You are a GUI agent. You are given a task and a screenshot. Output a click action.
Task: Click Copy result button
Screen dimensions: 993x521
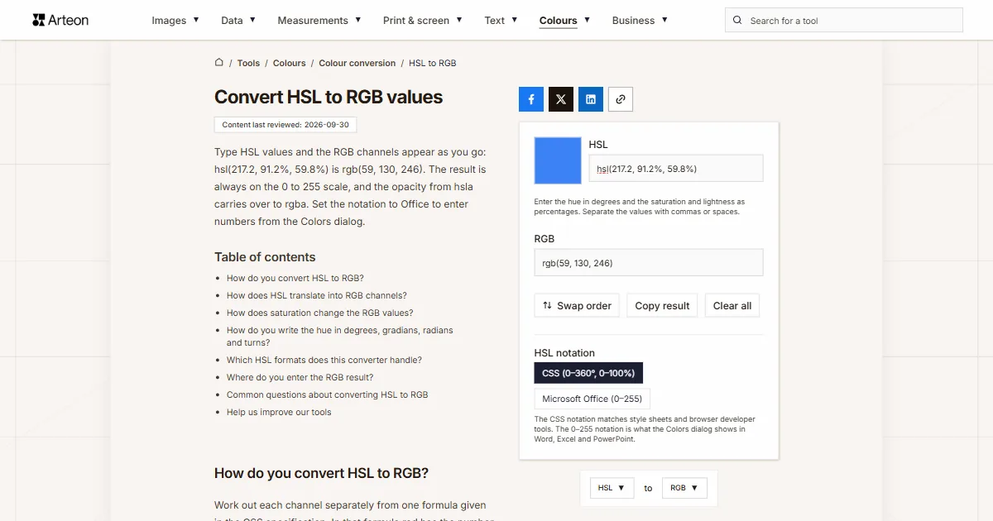pos(662,305)
